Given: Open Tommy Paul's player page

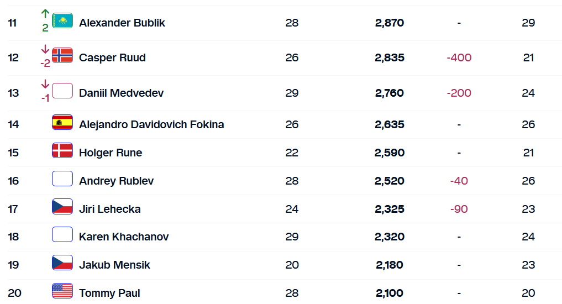Looking at the screenshot, I should click(x=109, y=293).
